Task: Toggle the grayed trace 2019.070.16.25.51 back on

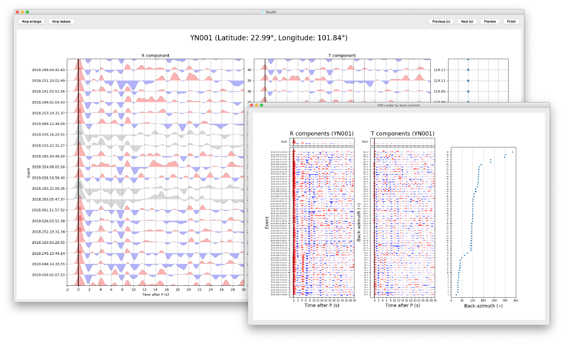Action: pyautogui.click(x=143, y=134)
